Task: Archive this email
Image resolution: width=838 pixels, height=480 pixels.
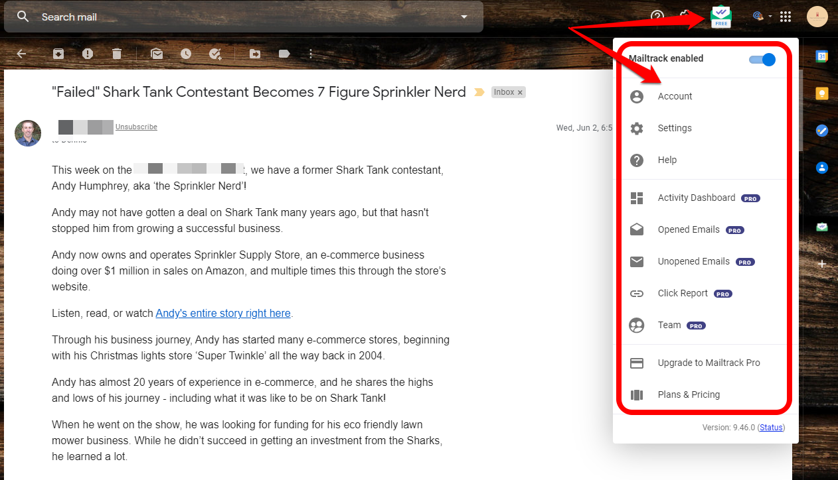Action: 58,54
